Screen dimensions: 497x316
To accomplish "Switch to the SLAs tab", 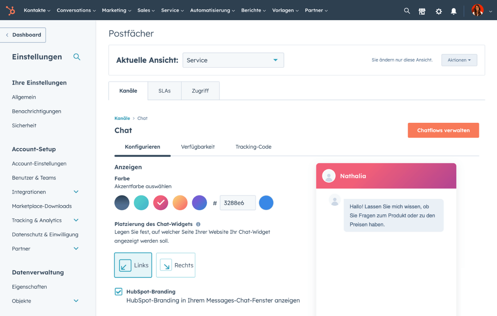I will [x=164, y=91].
